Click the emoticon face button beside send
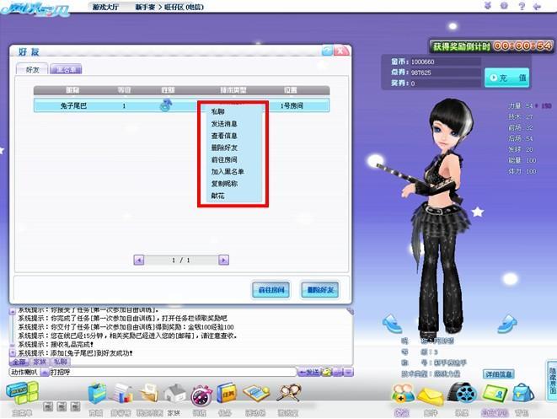This screenshot has height=419, width=557. (x=326, y=372)
